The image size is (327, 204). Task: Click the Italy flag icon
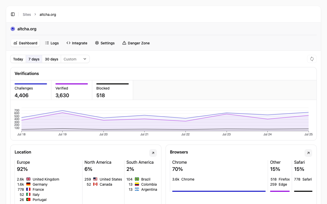click(x=28, y=195)
